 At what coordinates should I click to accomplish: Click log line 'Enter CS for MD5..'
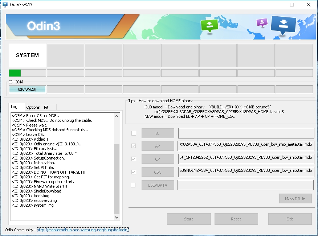(x=36, y=116)
